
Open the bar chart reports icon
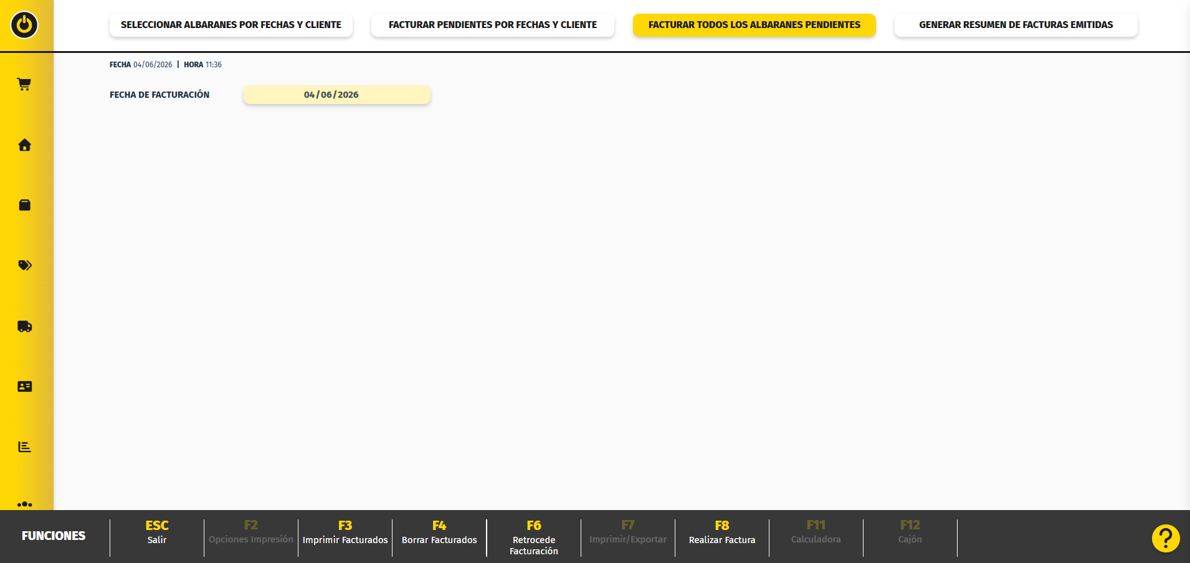coord(24,447)
